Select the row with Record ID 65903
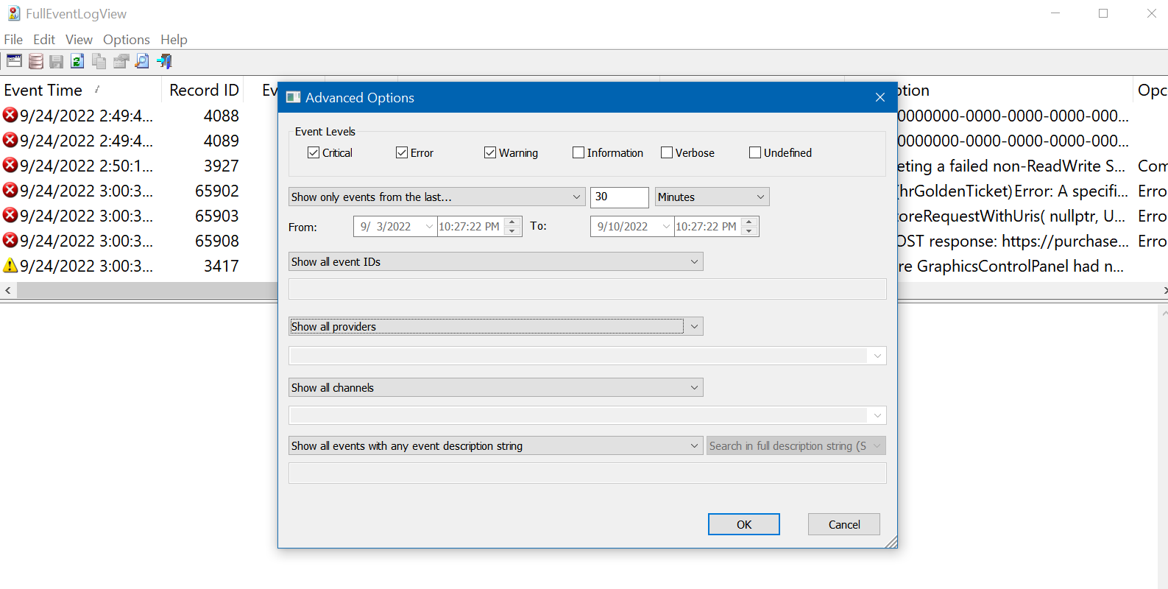The width and height of the screenshot is (1168, 589). pos(139,215)
